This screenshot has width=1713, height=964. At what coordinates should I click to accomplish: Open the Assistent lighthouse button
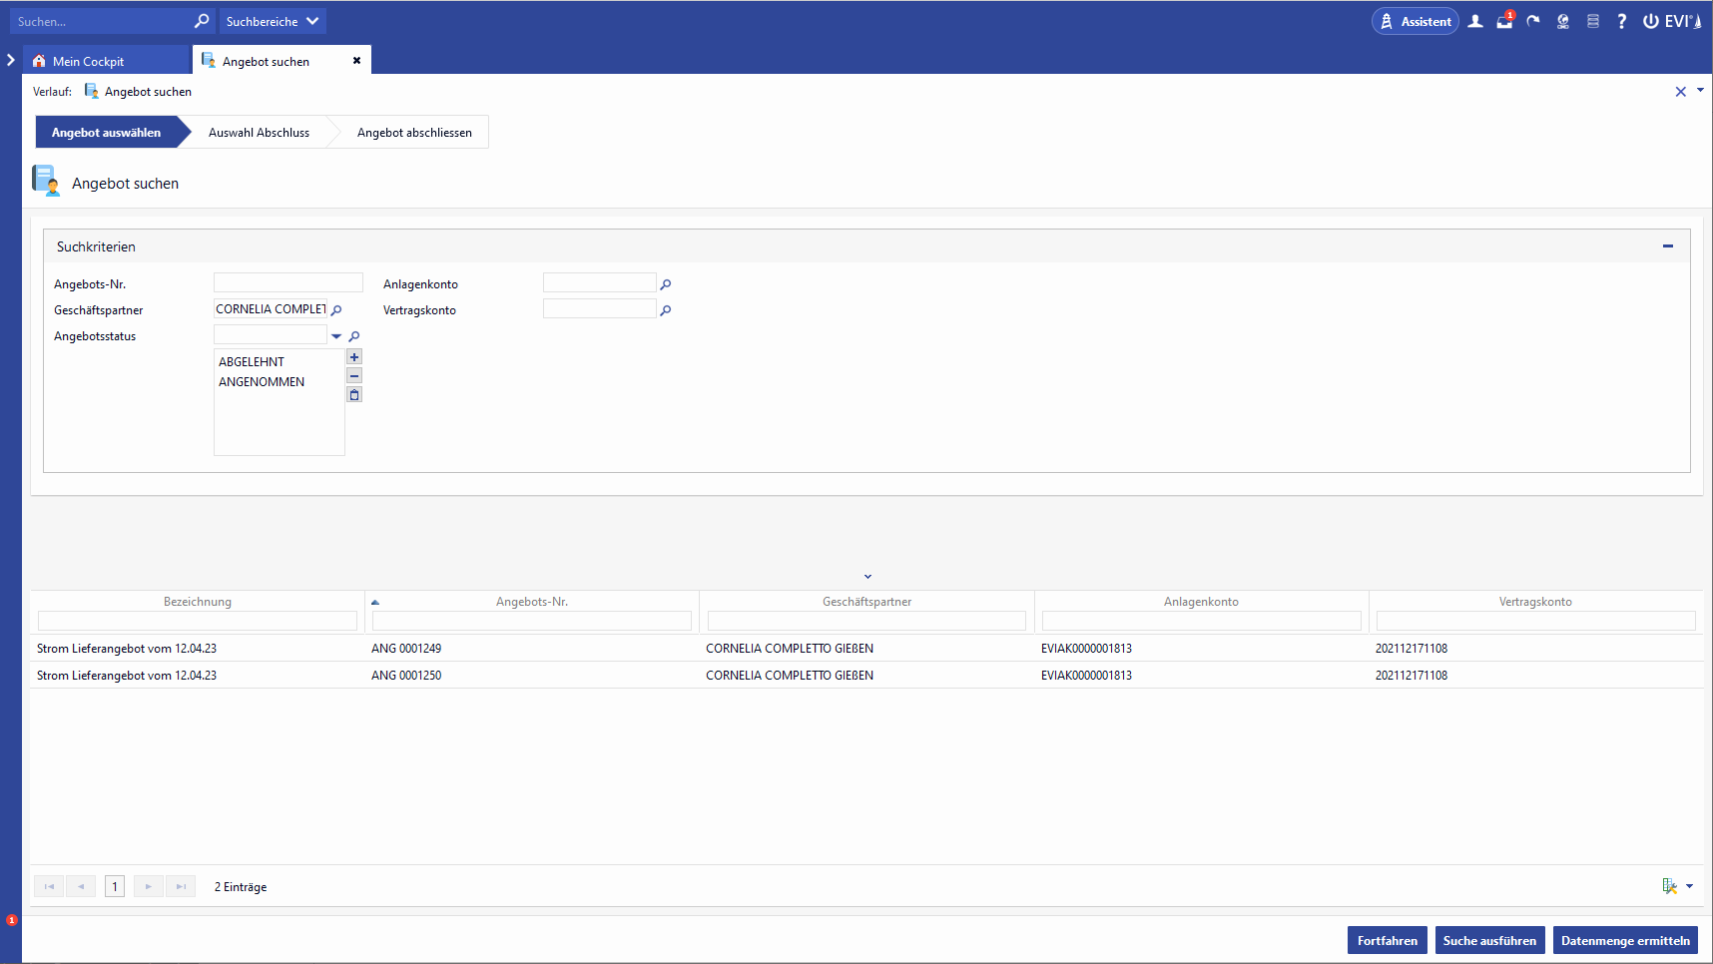pyautogui.click(x=1415, y=21)
